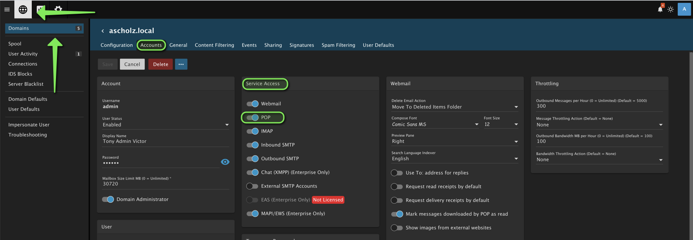Open the hamburger navigation menu
The width and height of the screenshot is (693, 240).
pos(7,9)
